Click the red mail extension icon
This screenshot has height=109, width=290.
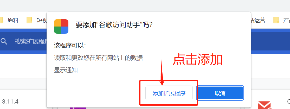coord(264,105)
